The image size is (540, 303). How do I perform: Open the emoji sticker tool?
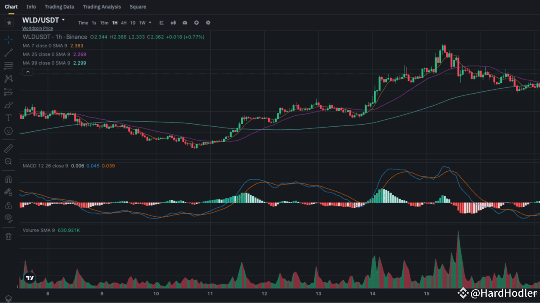coord(8,131)
